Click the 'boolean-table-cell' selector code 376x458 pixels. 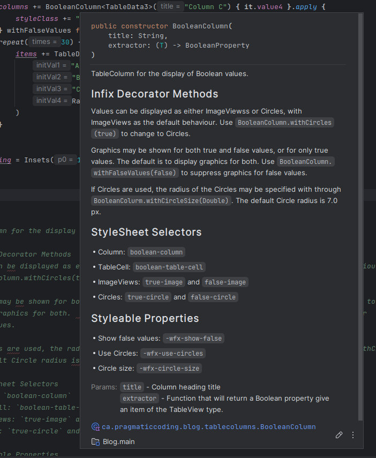169,267
